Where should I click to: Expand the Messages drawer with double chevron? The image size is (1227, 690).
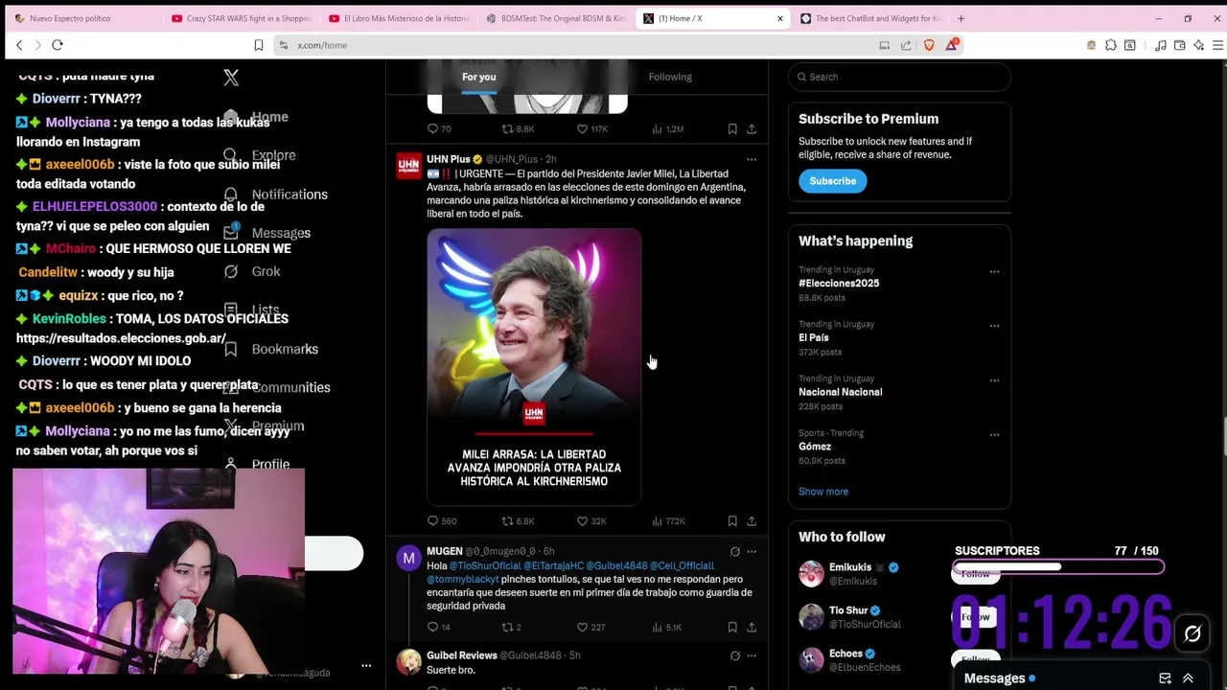point(1188,678)
